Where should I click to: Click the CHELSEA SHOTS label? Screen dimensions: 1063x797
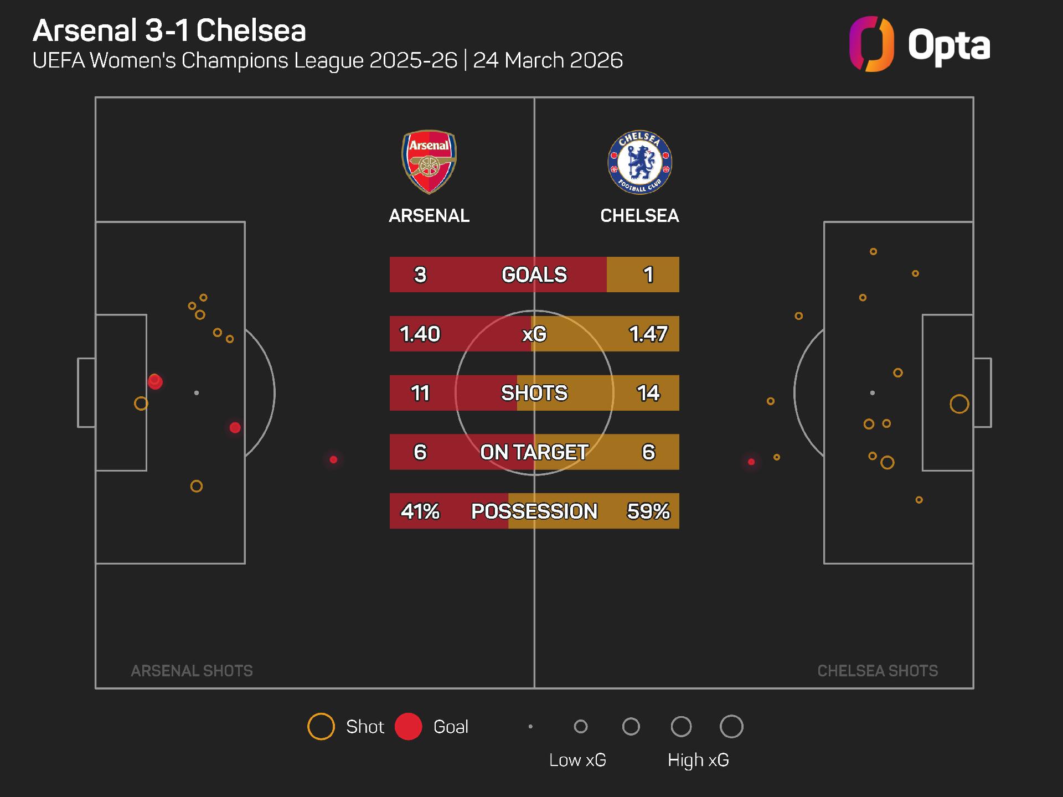[x=878, y=671]
